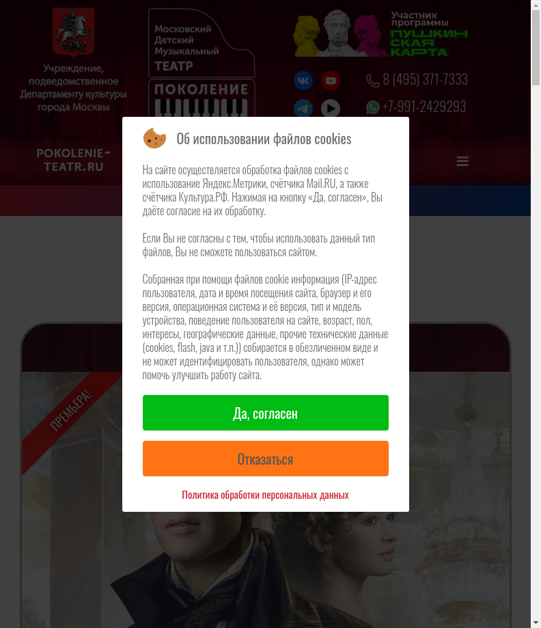
Task: Click the POKOLENIE-TEATR.RU site title
Action: point(73,160)
